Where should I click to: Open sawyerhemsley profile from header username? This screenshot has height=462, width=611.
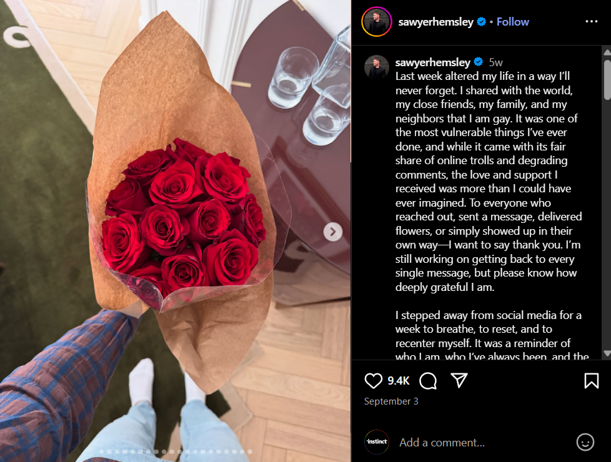coord(435,22)
